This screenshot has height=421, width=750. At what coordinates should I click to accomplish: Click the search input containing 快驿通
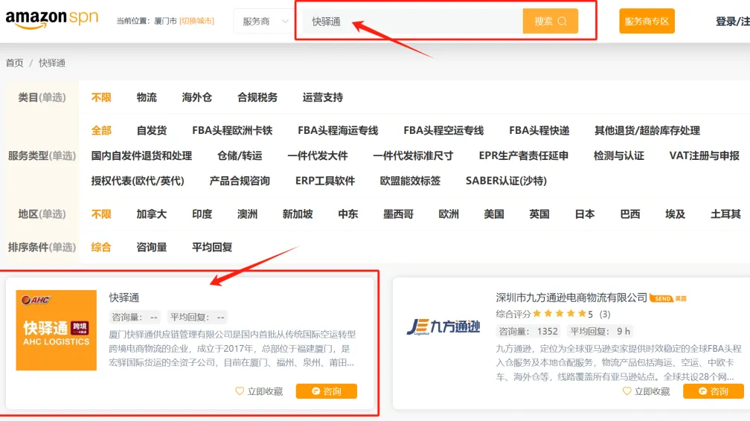(x=412, y=22)
